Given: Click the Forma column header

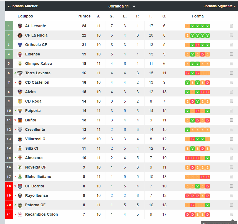Looking at the screenshot, I should click(198, 16).
